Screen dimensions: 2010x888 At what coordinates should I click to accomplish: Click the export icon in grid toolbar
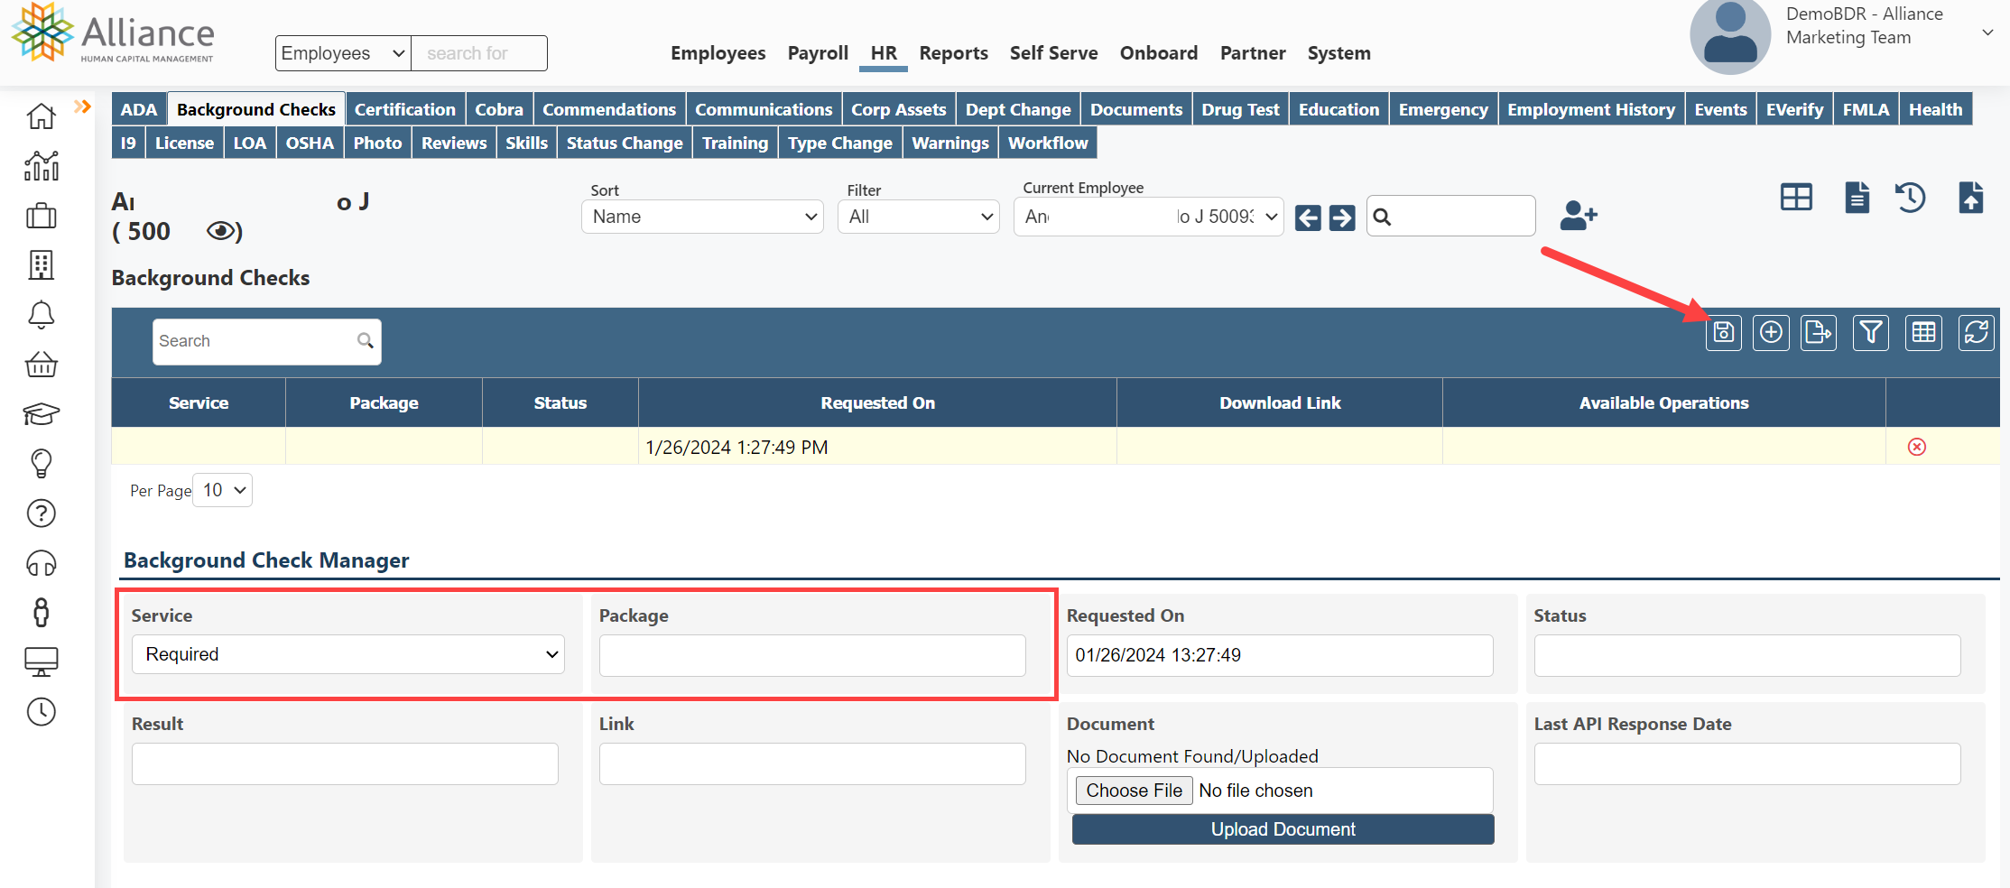1819,333
